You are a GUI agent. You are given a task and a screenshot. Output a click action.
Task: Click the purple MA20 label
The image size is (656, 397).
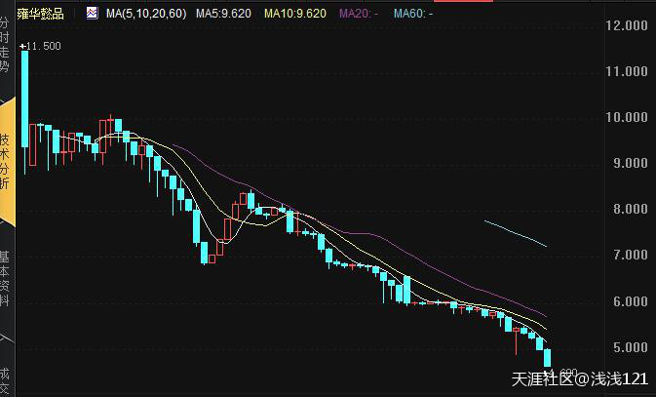[360, 14]
